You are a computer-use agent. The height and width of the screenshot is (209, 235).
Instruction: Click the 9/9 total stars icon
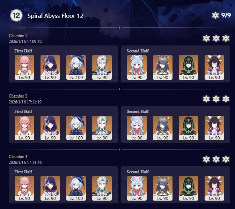(215, 15)
